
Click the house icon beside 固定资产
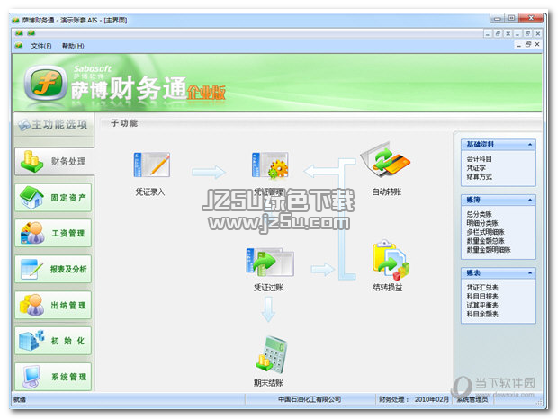[31, 198]
